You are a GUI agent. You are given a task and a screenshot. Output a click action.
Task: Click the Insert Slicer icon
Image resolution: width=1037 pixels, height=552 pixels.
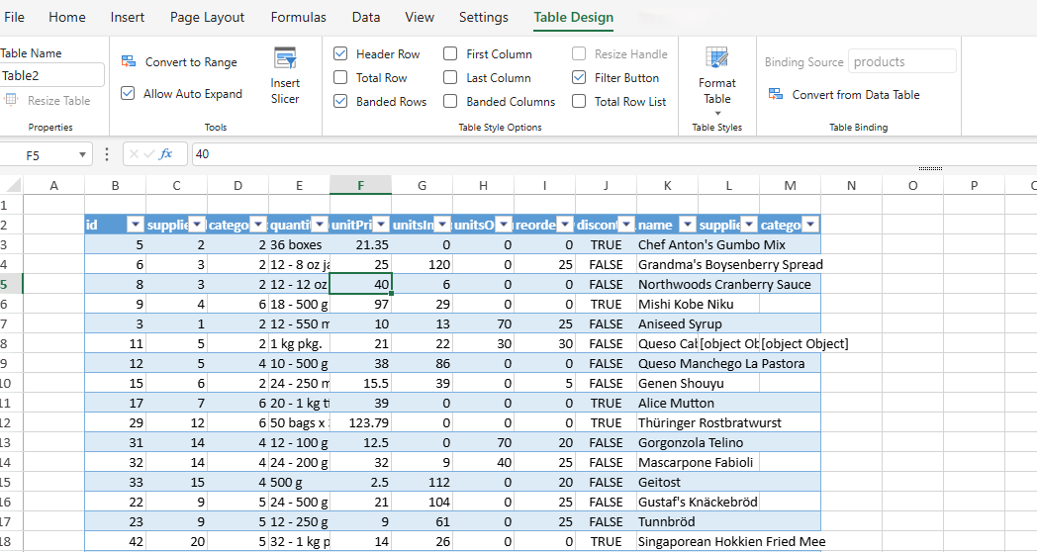tap(285, 58)
